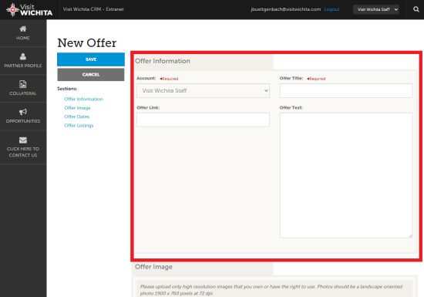Click the Home house icon in sidebar

point(23,29)
